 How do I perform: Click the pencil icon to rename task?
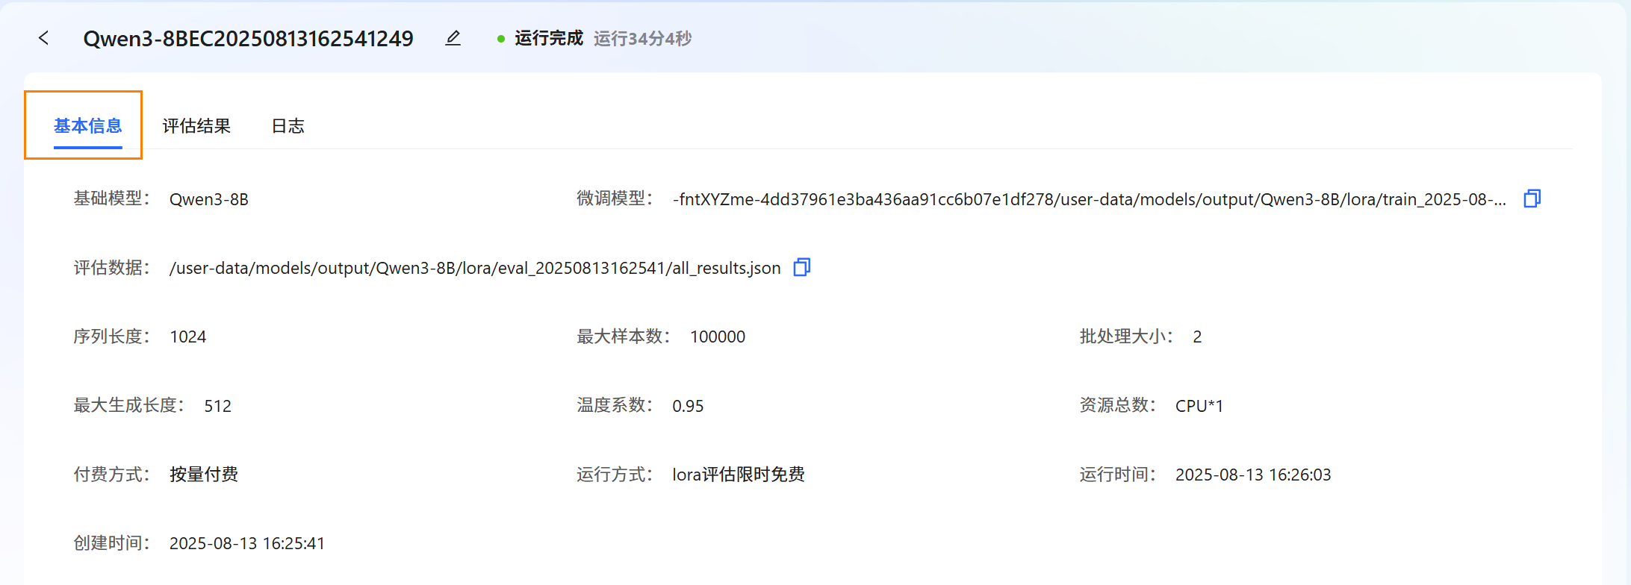click(453, 38)
